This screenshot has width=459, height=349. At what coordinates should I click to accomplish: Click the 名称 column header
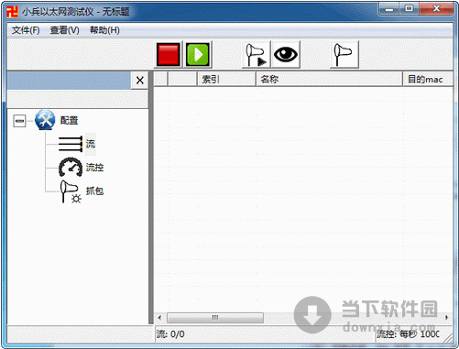[x=329, y=80]
